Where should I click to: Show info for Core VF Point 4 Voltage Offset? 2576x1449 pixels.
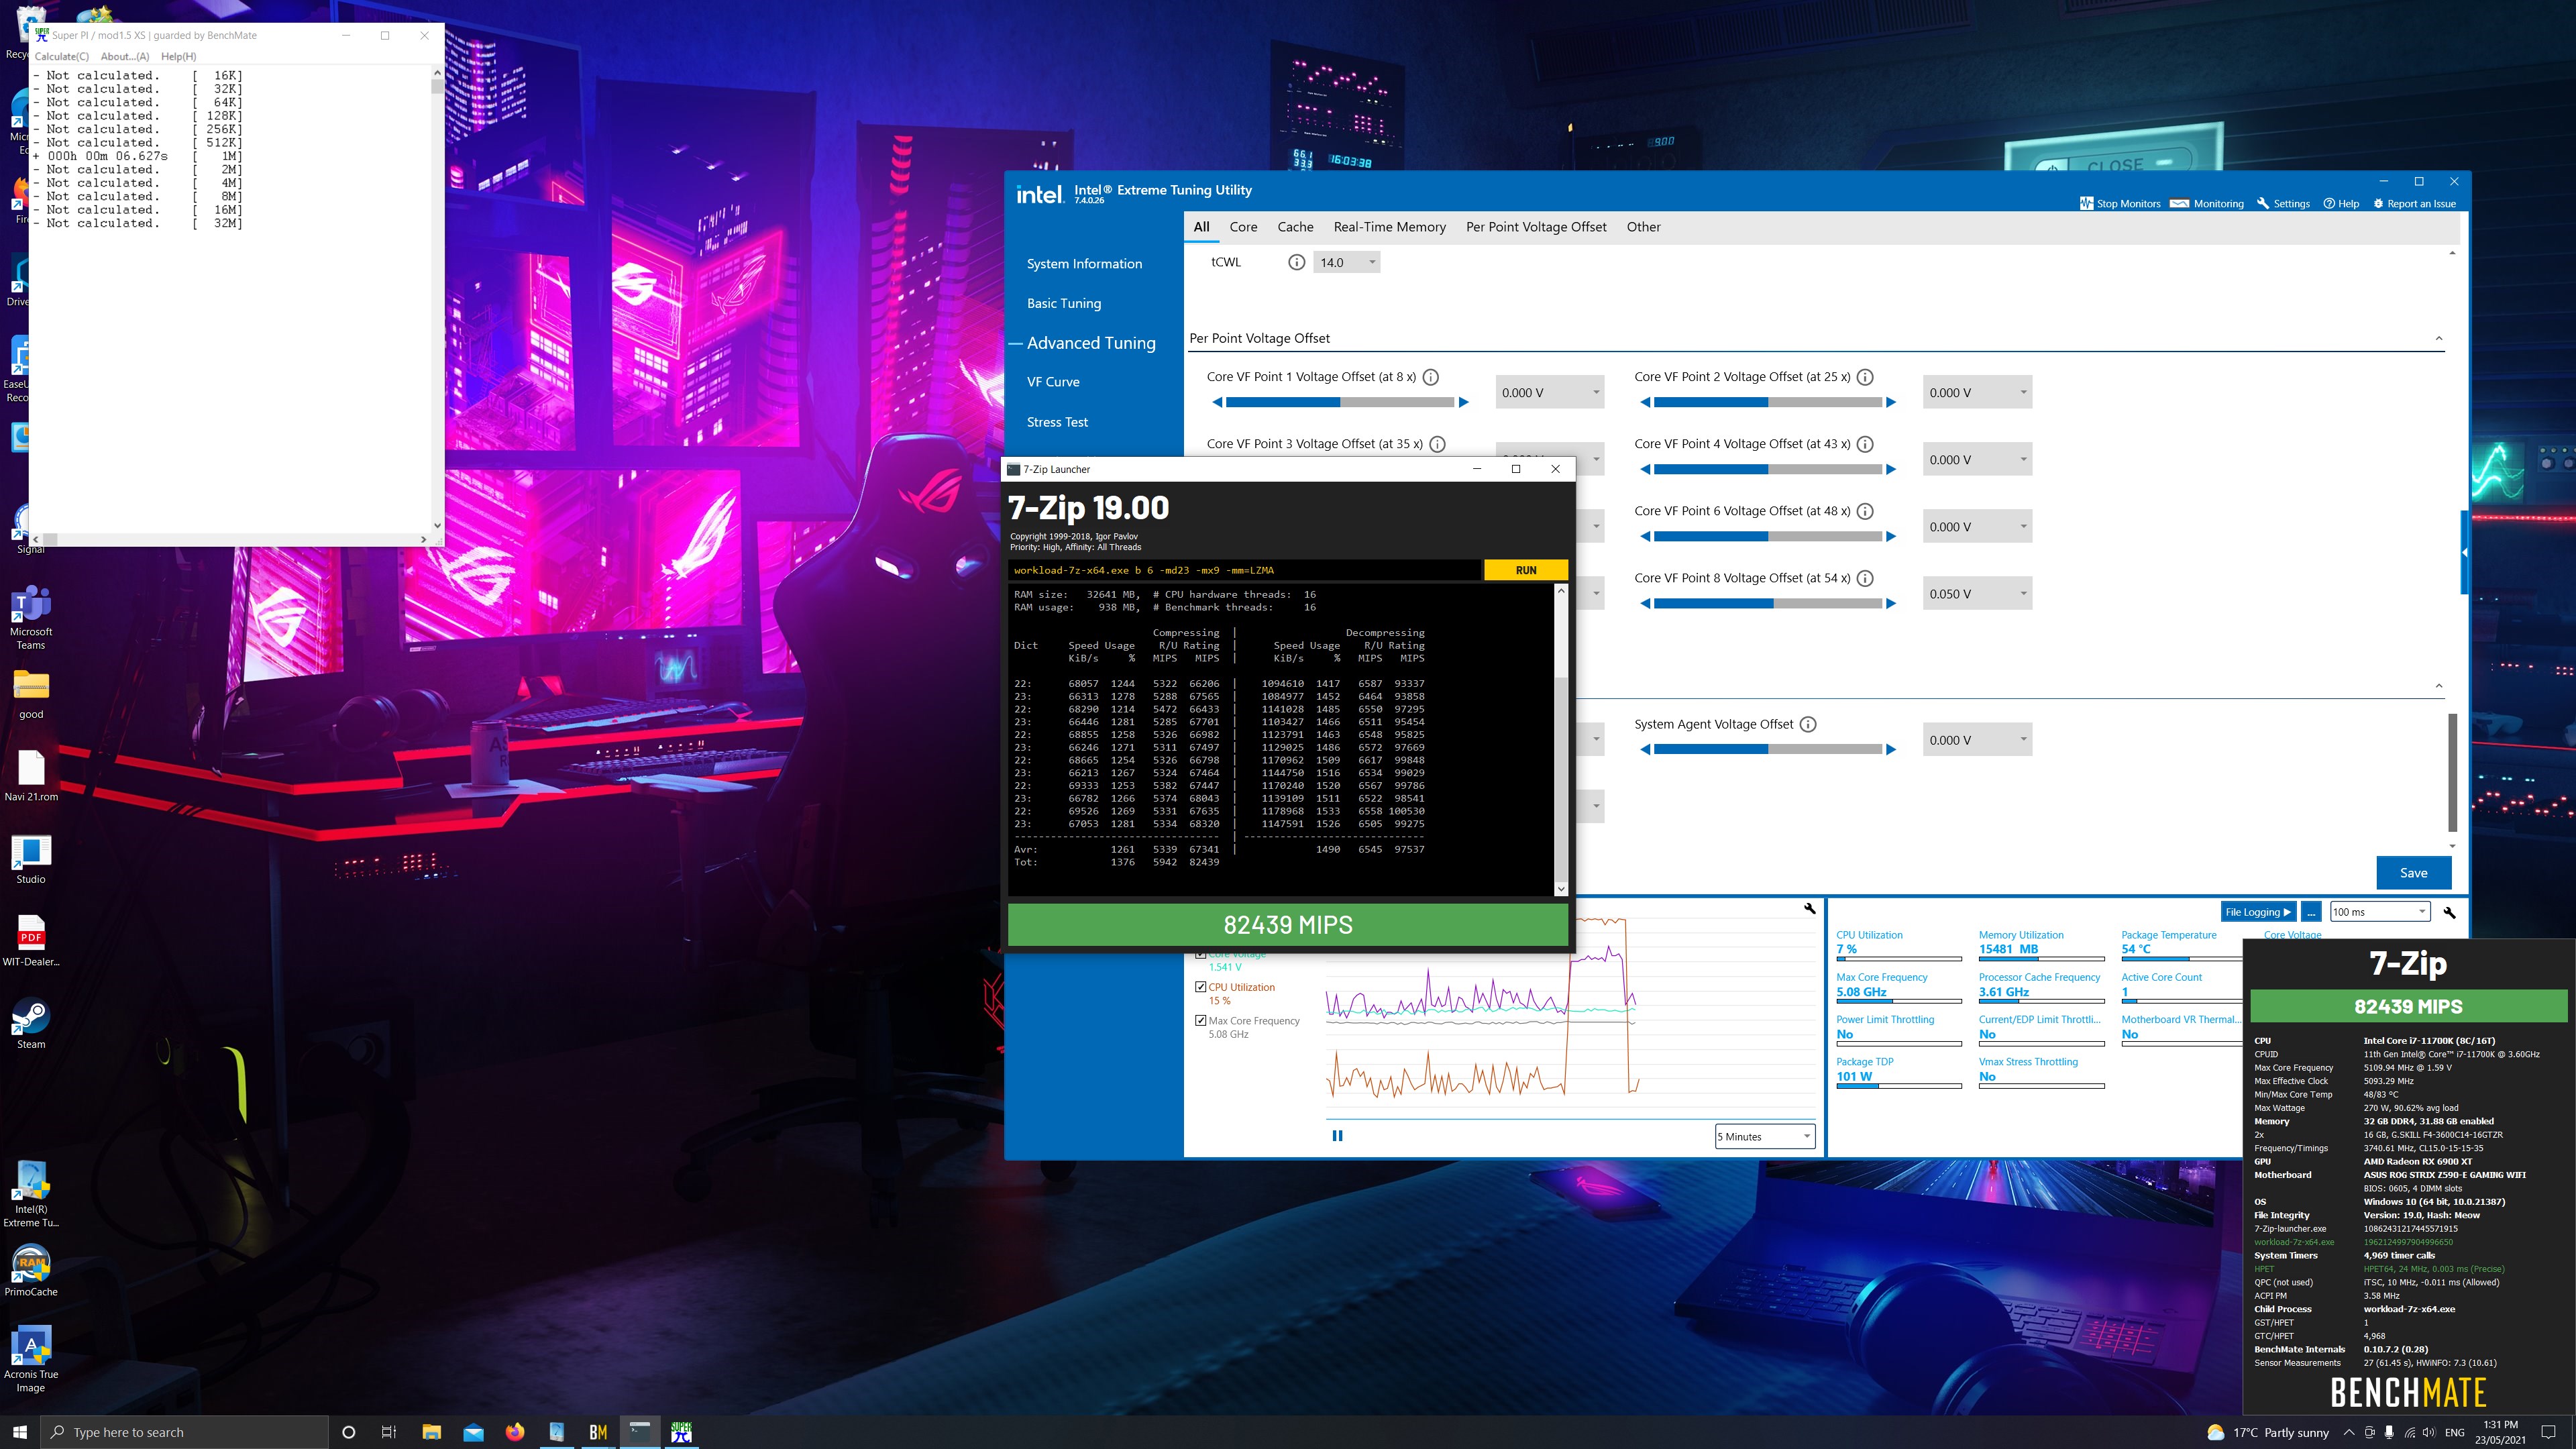[1865, 444]
